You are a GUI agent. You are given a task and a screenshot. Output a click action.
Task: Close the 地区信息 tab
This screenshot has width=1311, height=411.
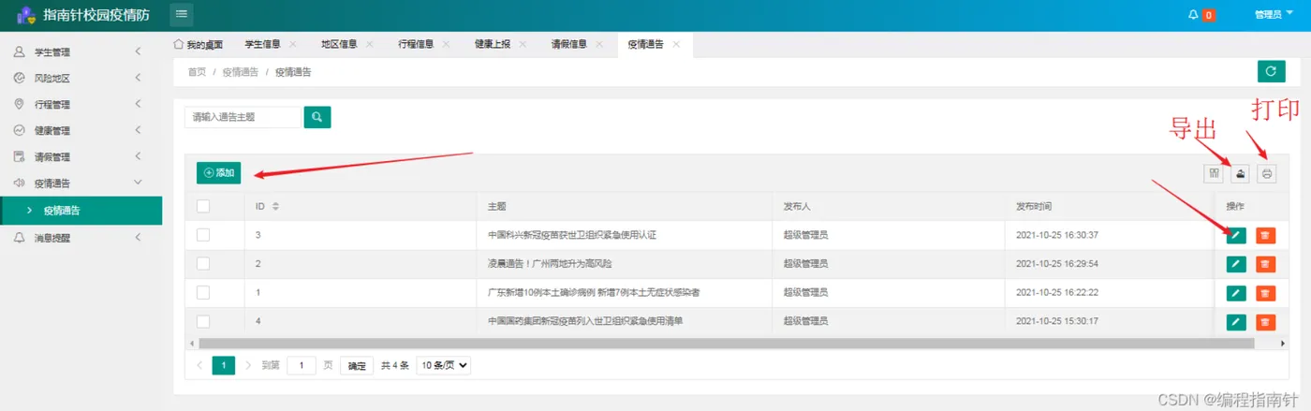click(370, 44)
